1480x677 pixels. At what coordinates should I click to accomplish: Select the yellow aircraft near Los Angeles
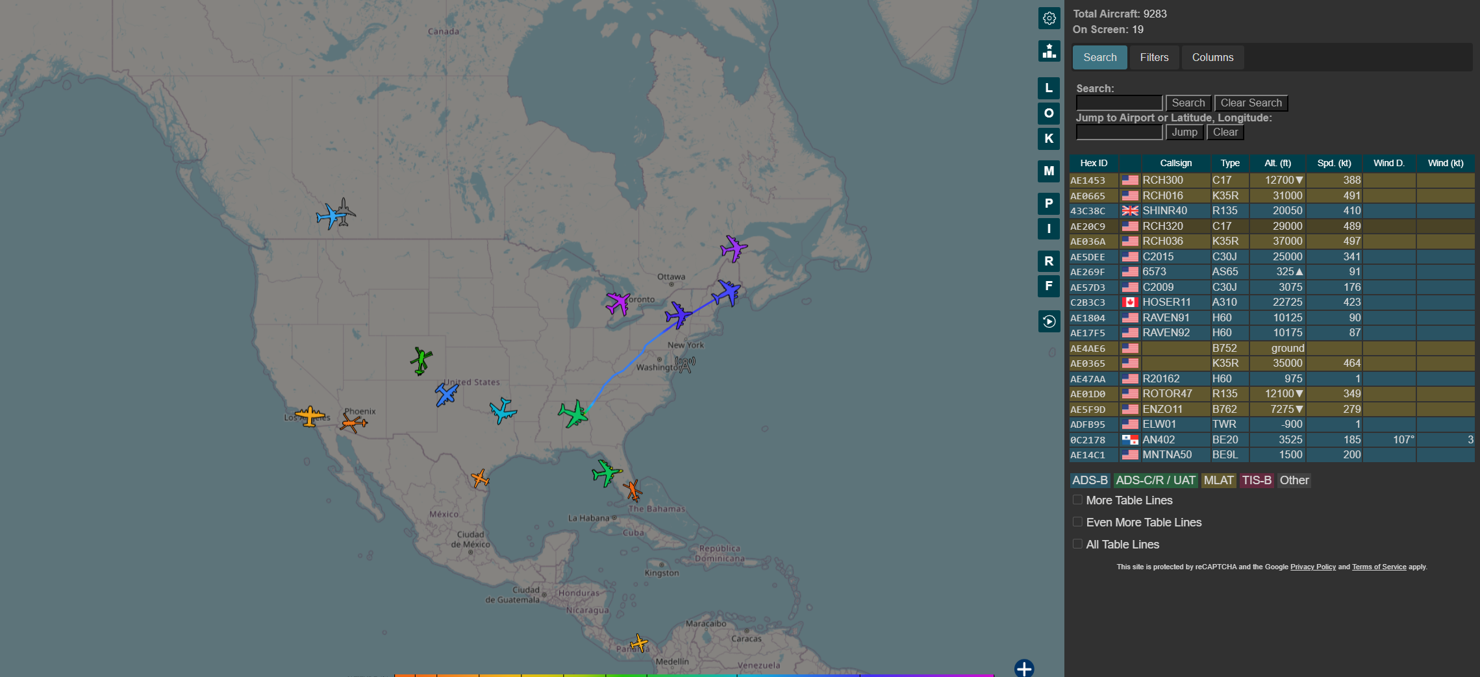click(x=310, y=415)
